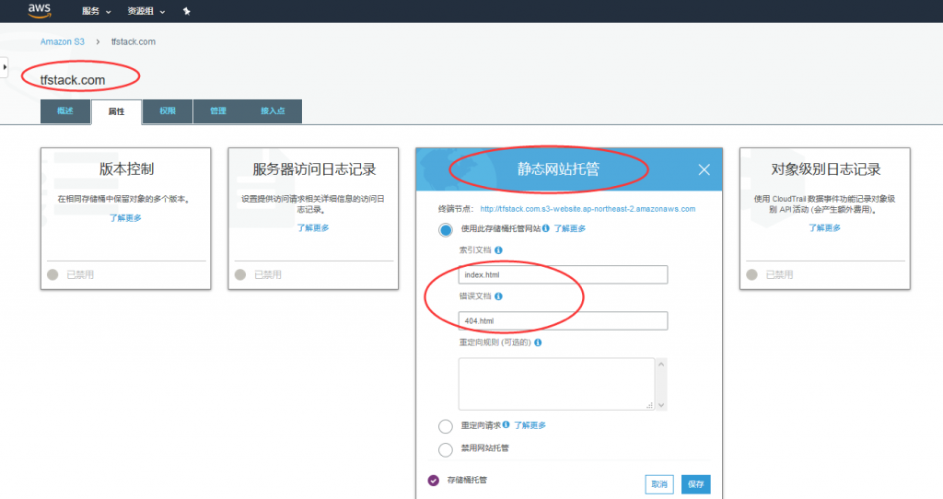Edit the 404.html error document field
The height and width of the screenshot is (499, 943).
(563, 321)
